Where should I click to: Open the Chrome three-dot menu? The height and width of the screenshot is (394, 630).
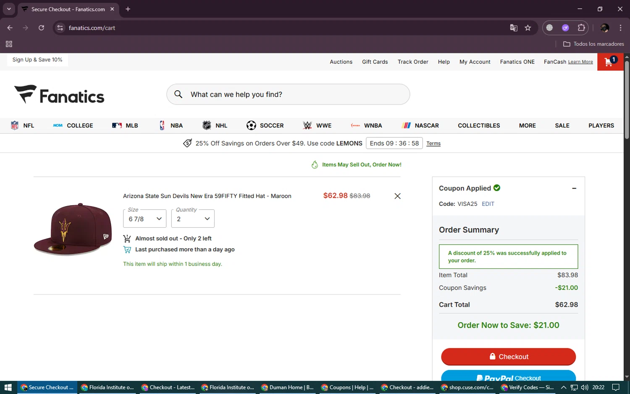coord(620,28)
